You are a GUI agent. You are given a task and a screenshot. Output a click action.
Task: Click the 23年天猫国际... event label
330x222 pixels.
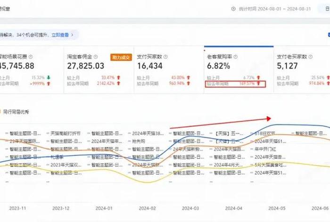tap(25, 141)
